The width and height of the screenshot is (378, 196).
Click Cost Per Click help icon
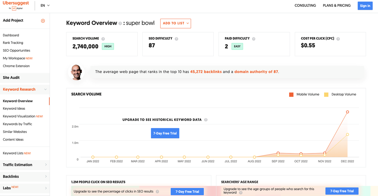click(x=338, y=39)
